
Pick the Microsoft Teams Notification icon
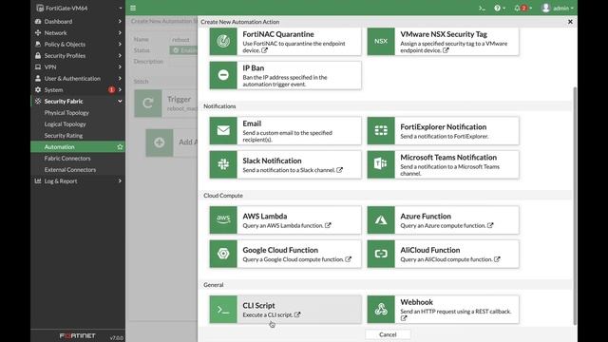pyautogui.click(x=381, y=164)
